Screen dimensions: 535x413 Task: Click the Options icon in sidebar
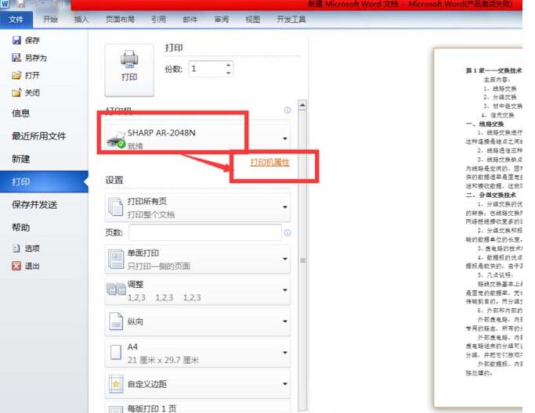[16, 248]
